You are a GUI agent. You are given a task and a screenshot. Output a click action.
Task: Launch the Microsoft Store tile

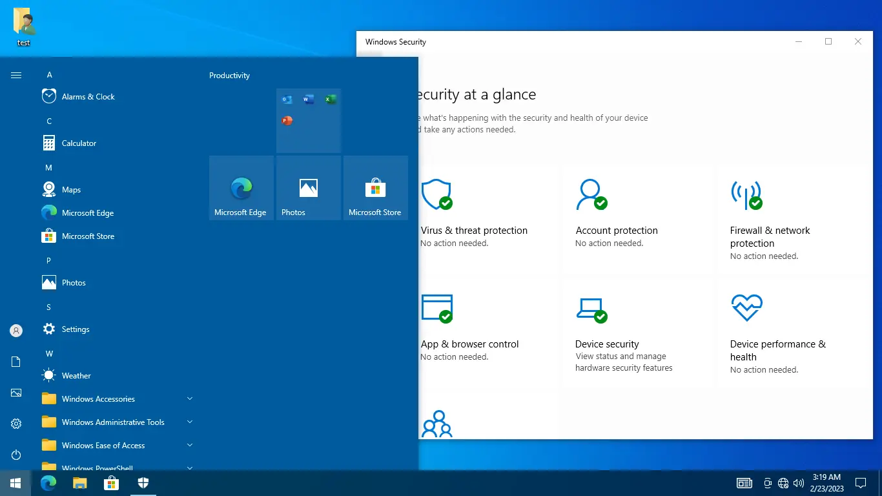tap(376, 188)
